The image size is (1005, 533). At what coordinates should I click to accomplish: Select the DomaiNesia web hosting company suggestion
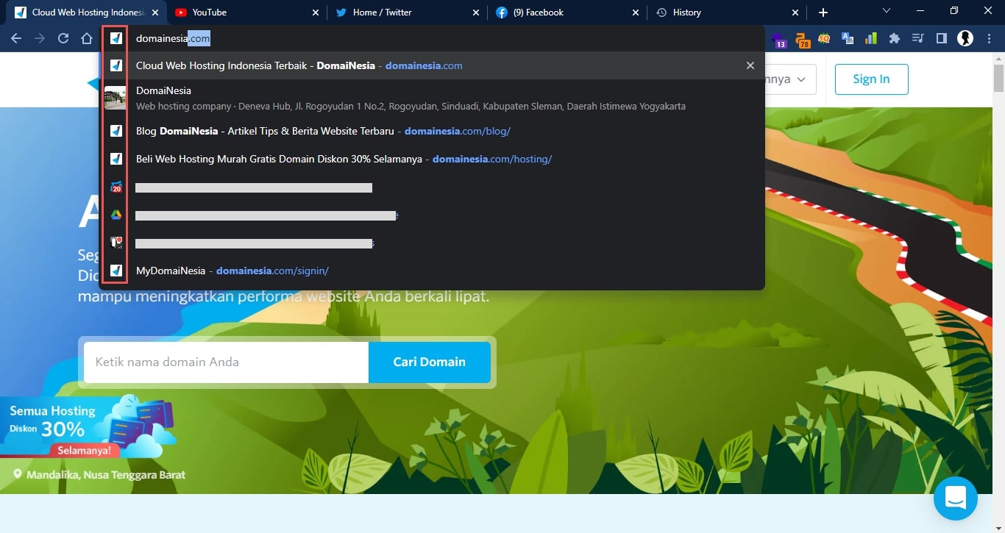tap(433, 98)
